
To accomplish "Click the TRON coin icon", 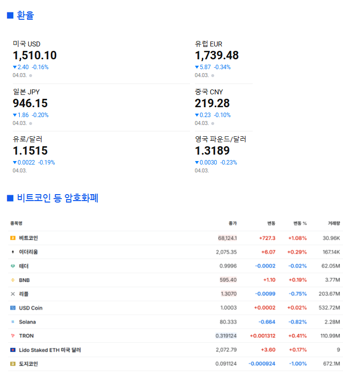I will pyautogui.click(x=13, y=336).
